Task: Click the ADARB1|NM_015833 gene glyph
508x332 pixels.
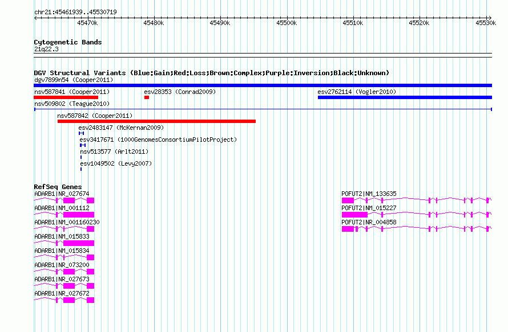Action: click(64, 243)
